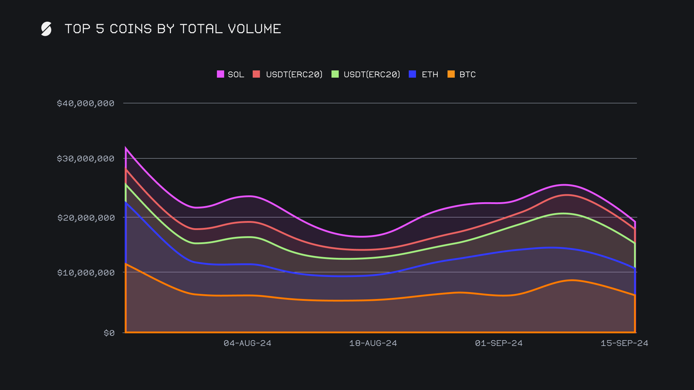Screen dimensions: 694x390
Task: Click the red USDT(ERC20) legend swatch
Action: pyautogui.click(x=256, y=74)
